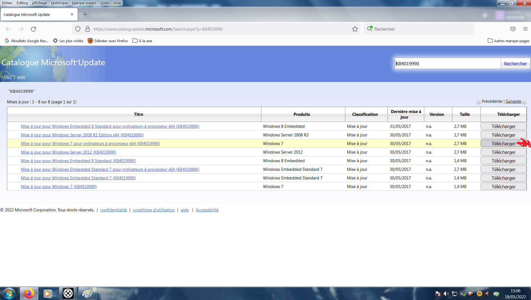The image size is (531, 300).
Task: Open Windows Embedded Standard 7 x64 link
Action: point(110,169)
